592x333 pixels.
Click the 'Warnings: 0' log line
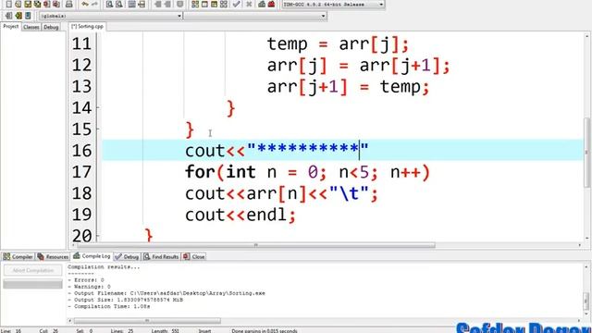[x=90, y=287]
